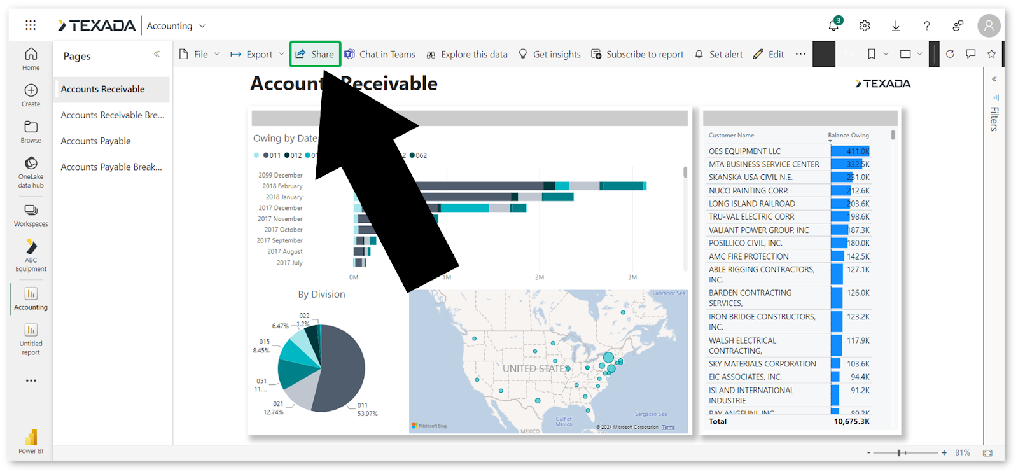
Task: Open comments speech bubble icon
Action: click(x=970, y=54)
